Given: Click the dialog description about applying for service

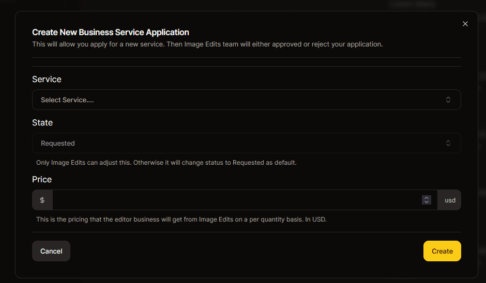Looking at the screenshot, I should (x=207, y=44).
